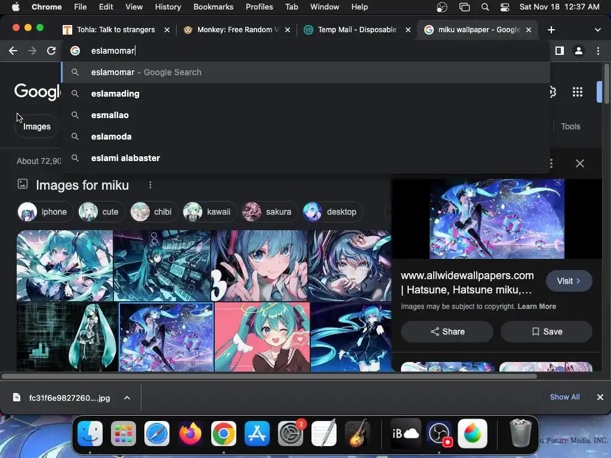Image resolution: width=611 pixels, height=458 pixels.
Task: Open Launchpad from the dock
Action: (124, 434)
